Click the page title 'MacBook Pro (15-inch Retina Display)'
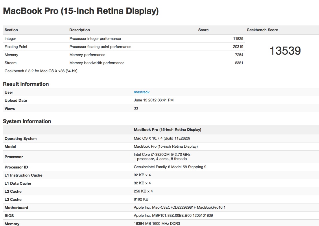The width and height of the screenshot is (319, 226). point(81,11)
